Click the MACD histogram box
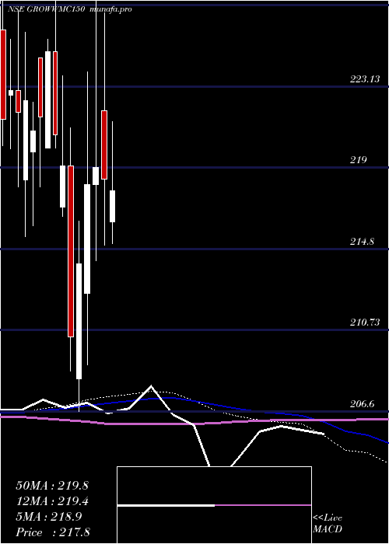This screenshot has width=389, height=544. pyautogui.click(x=214, y=505)
